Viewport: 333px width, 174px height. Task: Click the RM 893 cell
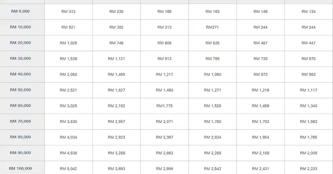[x=309, y=74]
